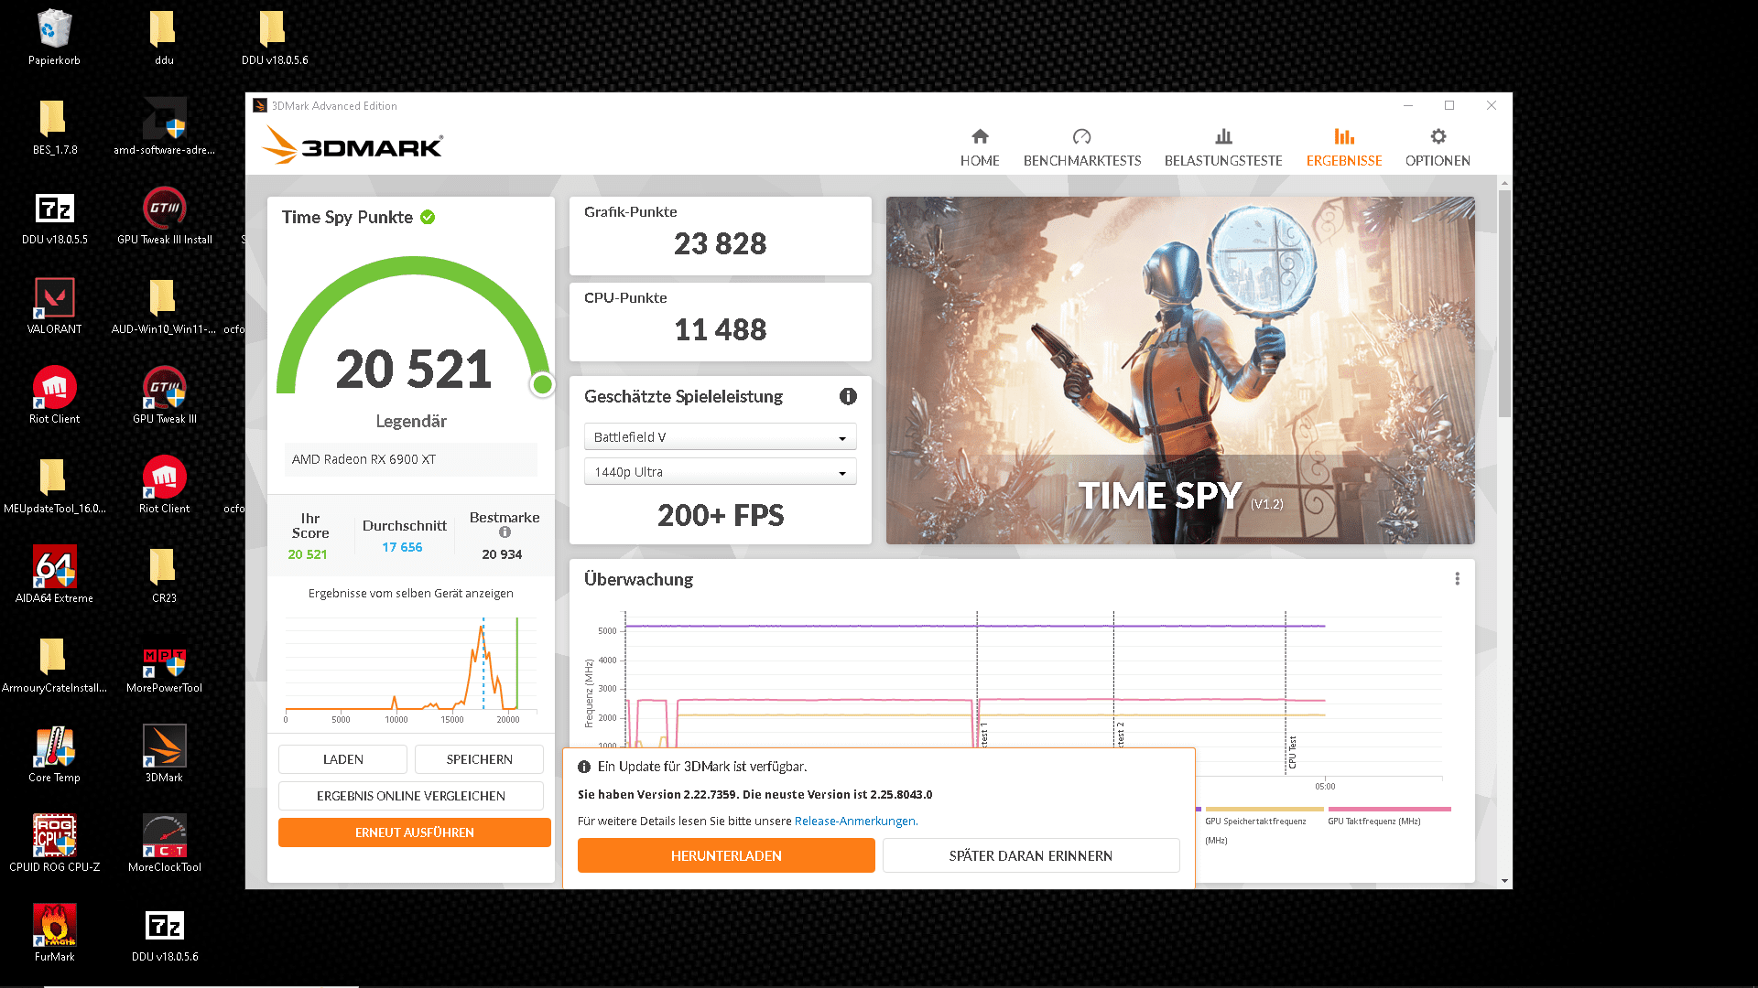Image resolution: width=1758 pixels, height=988 pixels.
Task: Expand the Battlefield V game dropdown
Action: 720,437
